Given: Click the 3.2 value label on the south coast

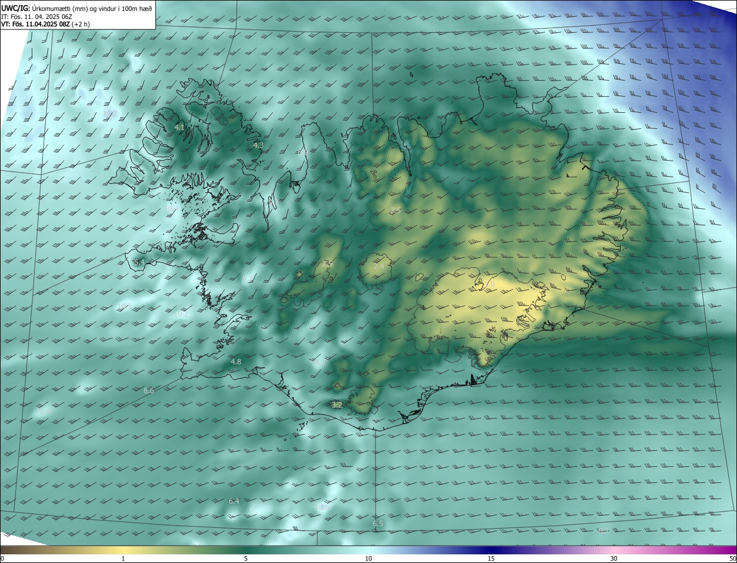Looking at the screenshot, I should point(337,405).
